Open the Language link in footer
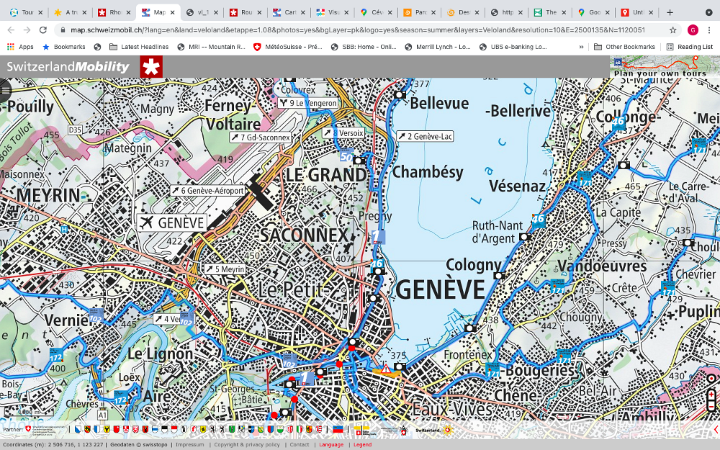This screenshot has height=450, width=720. [331, 445]
